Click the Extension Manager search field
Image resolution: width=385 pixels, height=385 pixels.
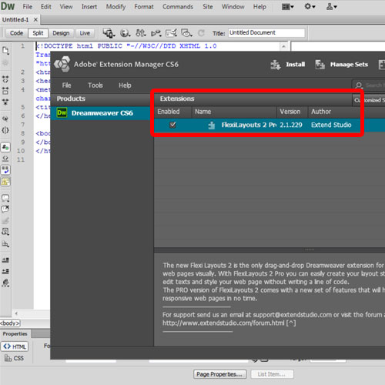click(x=369, y=85)
